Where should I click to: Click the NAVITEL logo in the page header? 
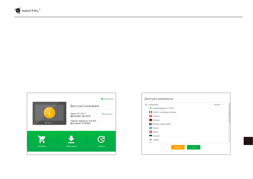pos(27,11)
